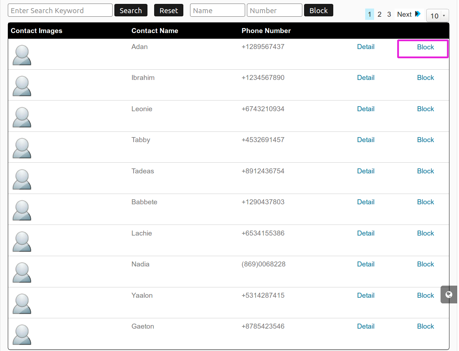The image size is (459, 351).
Task: Select phone number (869)0068228
Action: [x=263, y=264]
